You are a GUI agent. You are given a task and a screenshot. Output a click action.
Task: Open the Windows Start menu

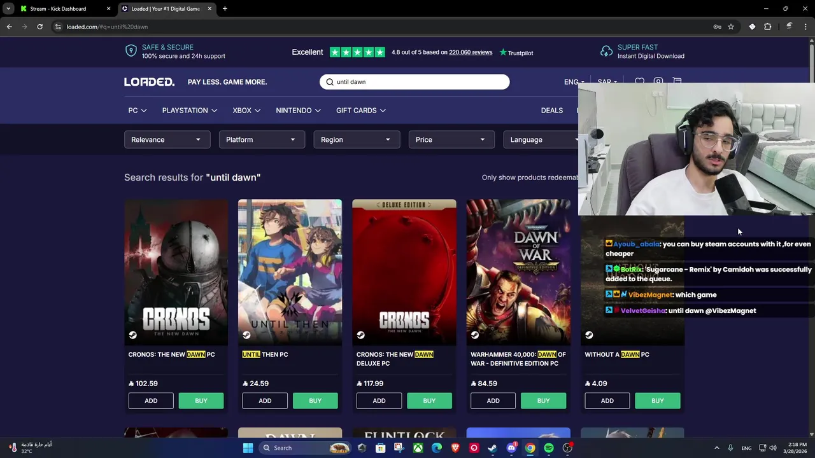tap(248, 448)
